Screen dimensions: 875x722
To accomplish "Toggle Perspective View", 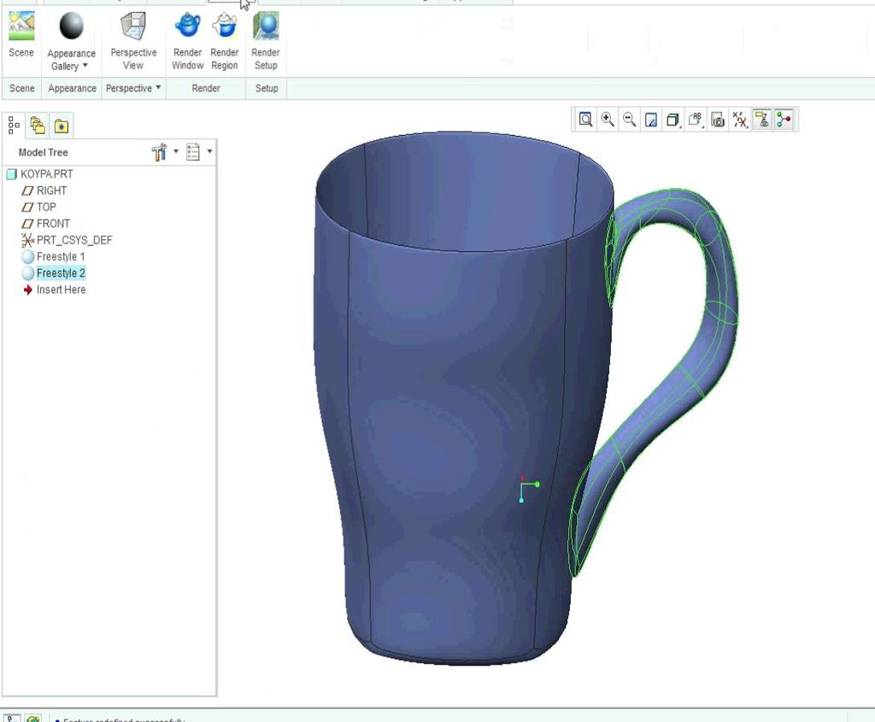I will click(133, 41).
